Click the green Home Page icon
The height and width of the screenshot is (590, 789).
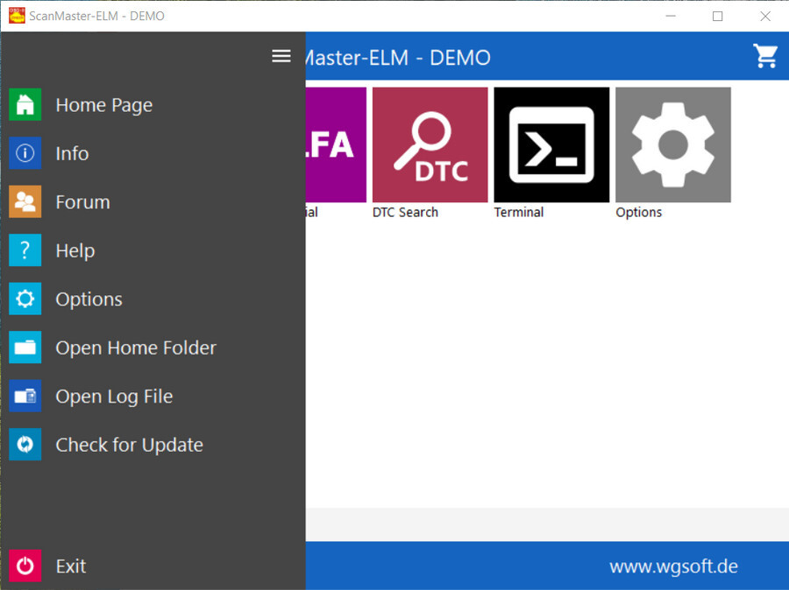click(x=25, y=104)
